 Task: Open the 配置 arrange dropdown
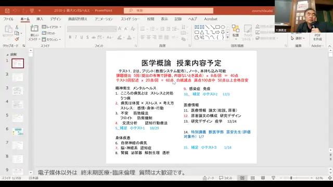pyautogui.click(x=236, y=32)
